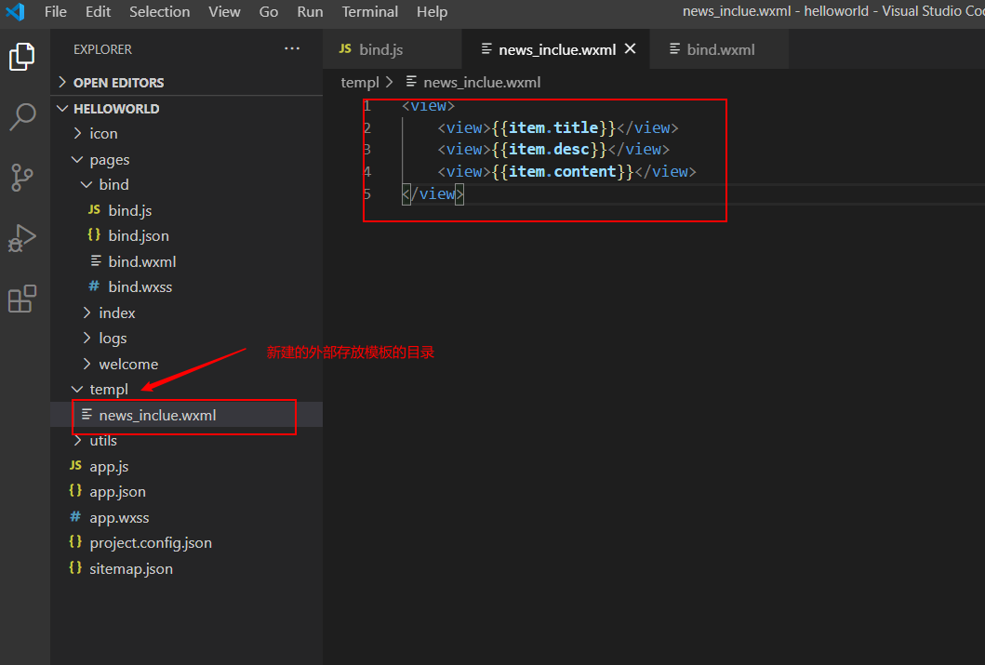
Task: Expand the index folder
Action: tap(87, 313)
